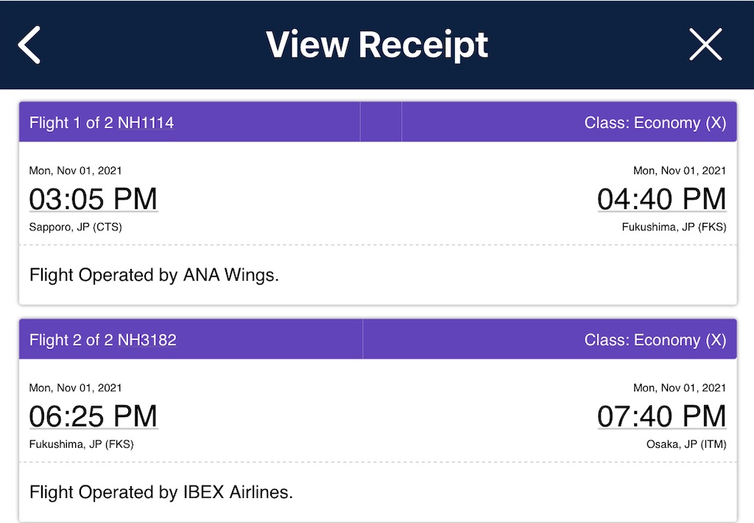
Task: Tap Fukushima, JP (FKS) departure airport label
Action: pos(82,444)
